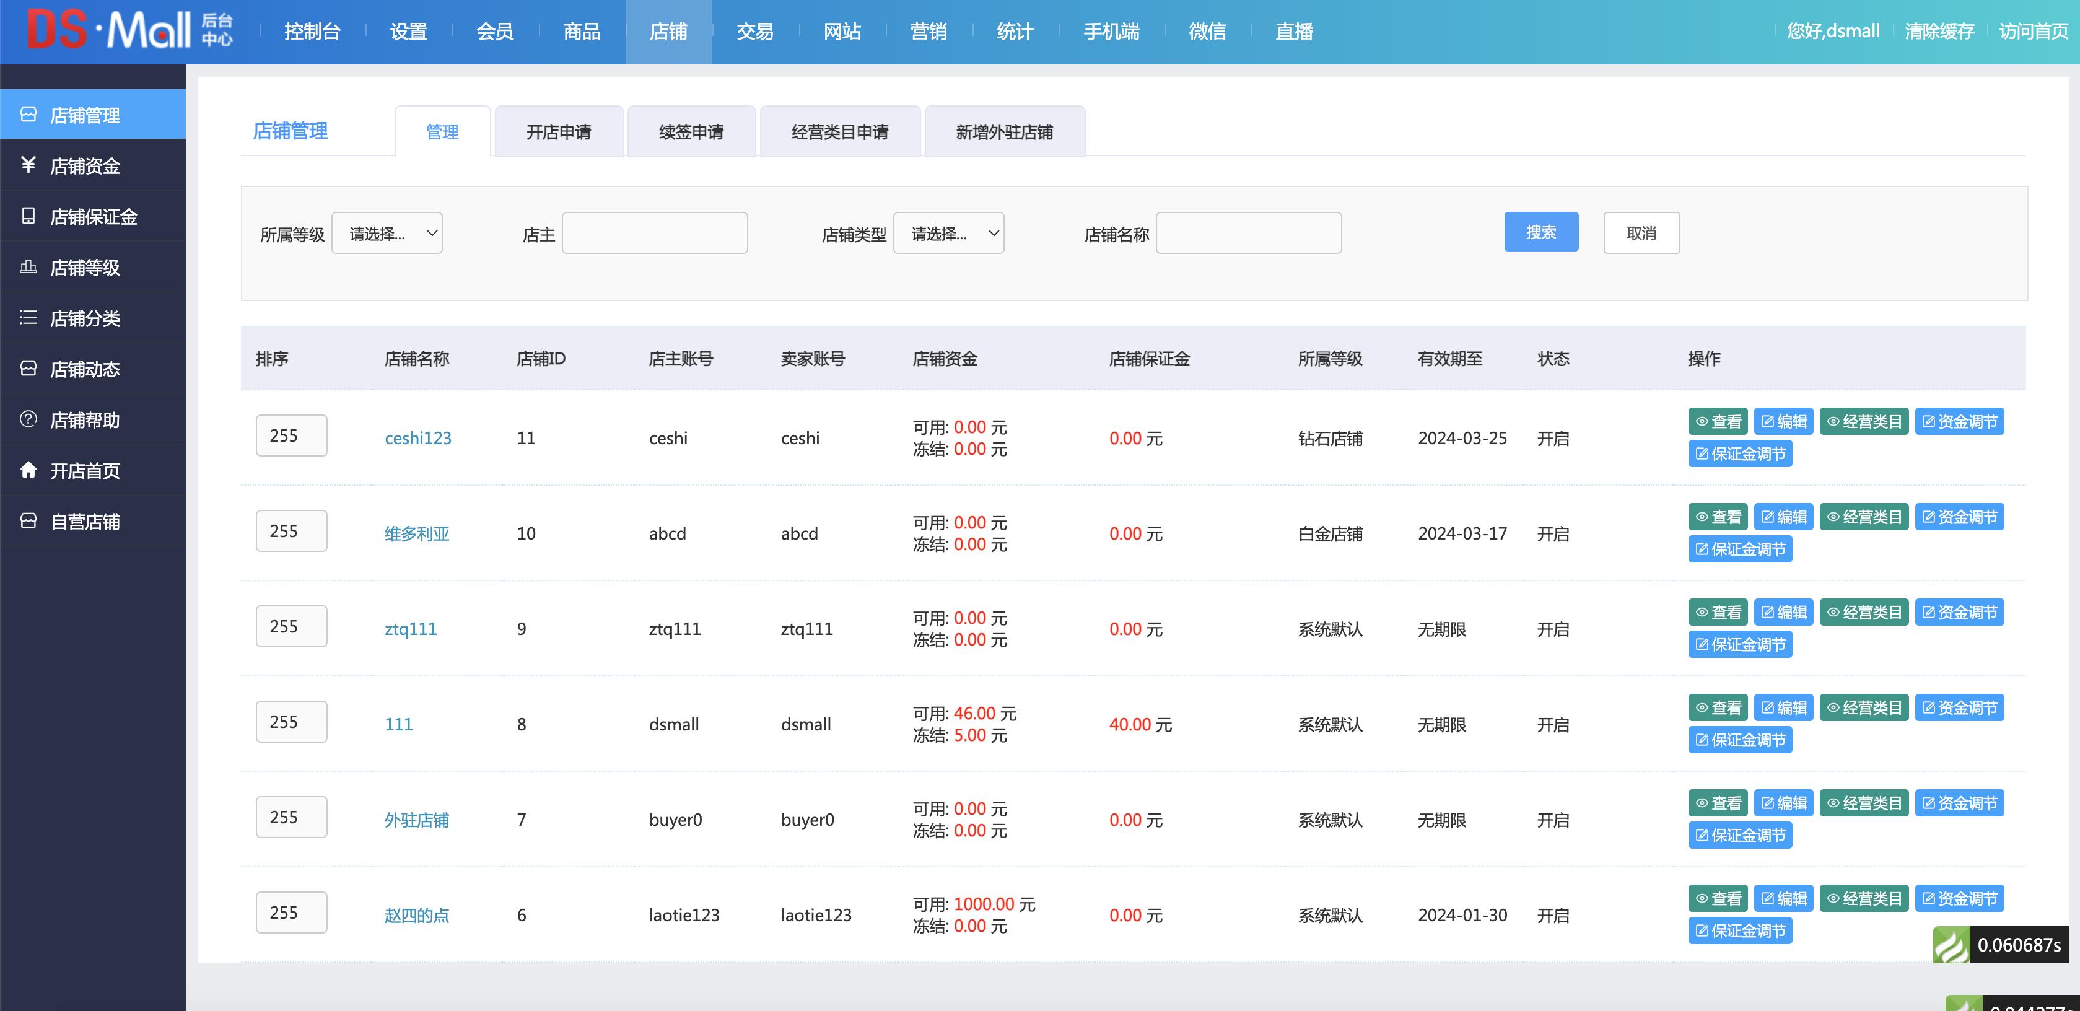Open the 交易 top navigation menu

point(754,32)
